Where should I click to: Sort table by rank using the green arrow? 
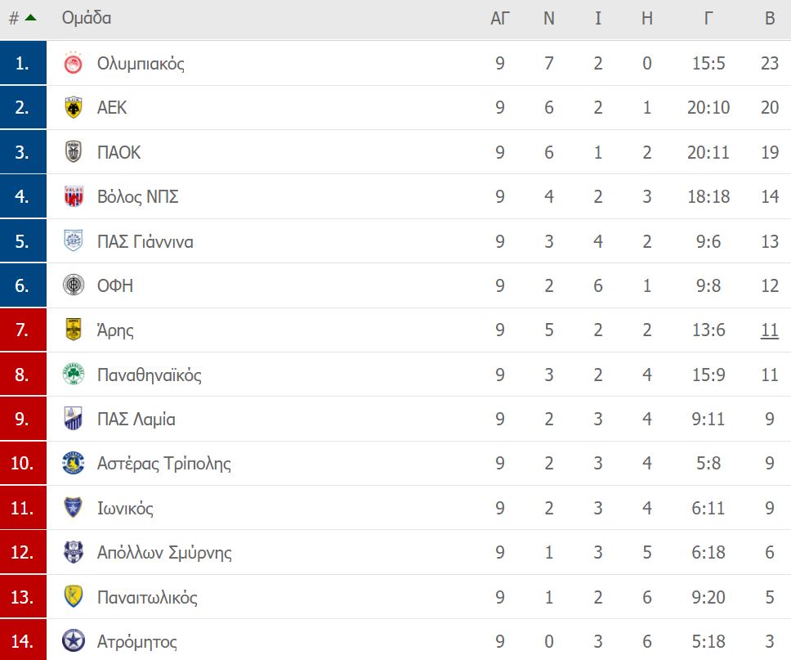tap(30, 17)
